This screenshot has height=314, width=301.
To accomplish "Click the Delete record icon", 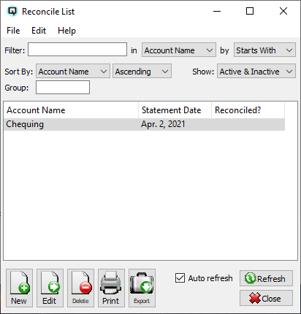I will [80, 288].
